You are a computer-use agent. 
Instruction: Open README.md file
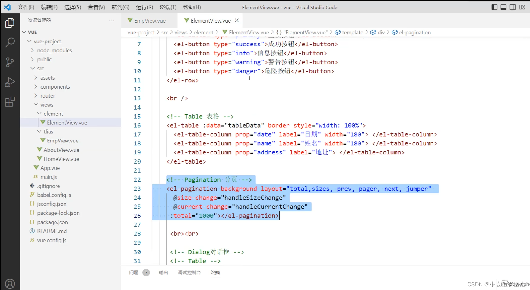tap(71, 231)
